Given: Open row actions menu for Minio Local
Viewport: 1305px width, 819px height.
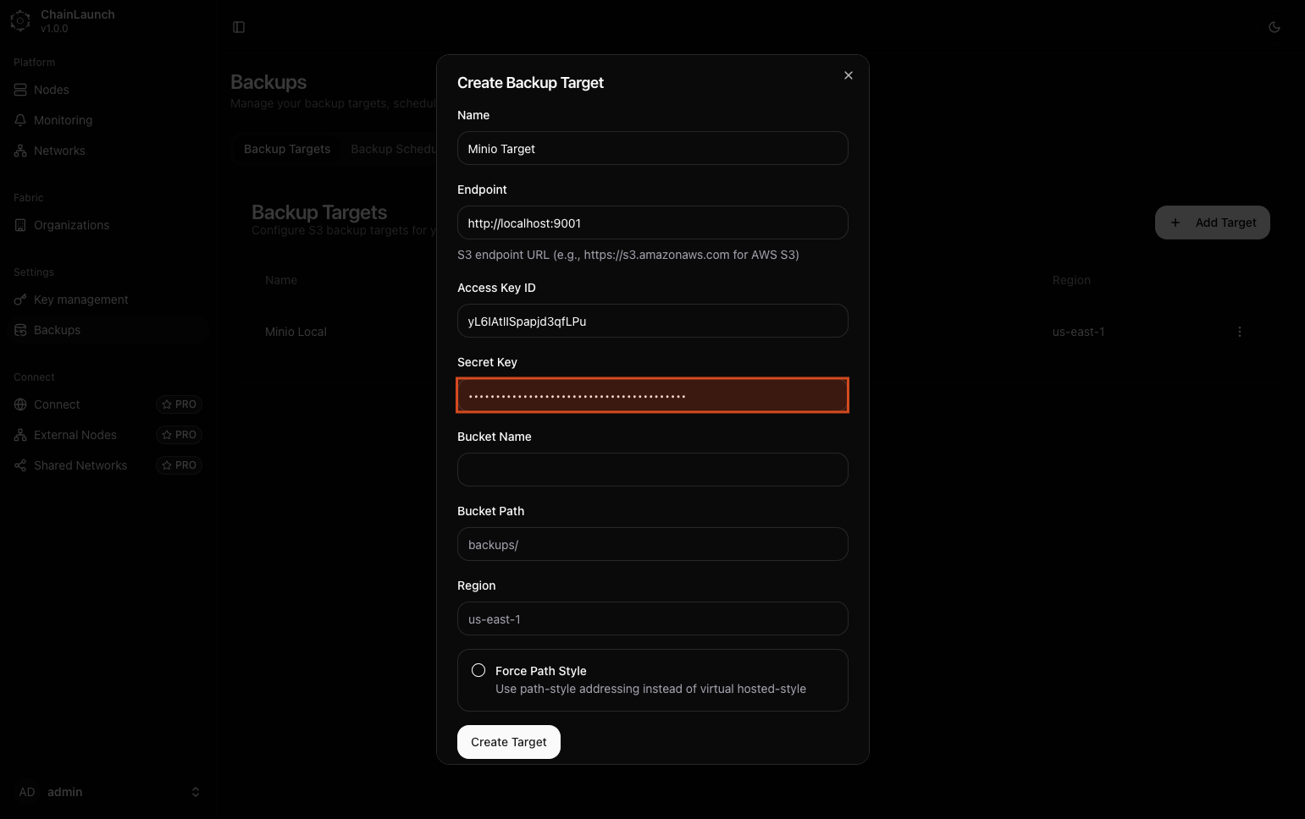Looking at the screenshot, I should (x=1239, y=332).
